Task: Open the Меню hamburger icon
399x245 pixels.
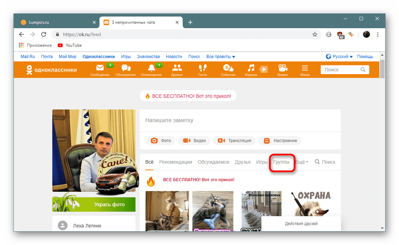Action: point(305,70)
